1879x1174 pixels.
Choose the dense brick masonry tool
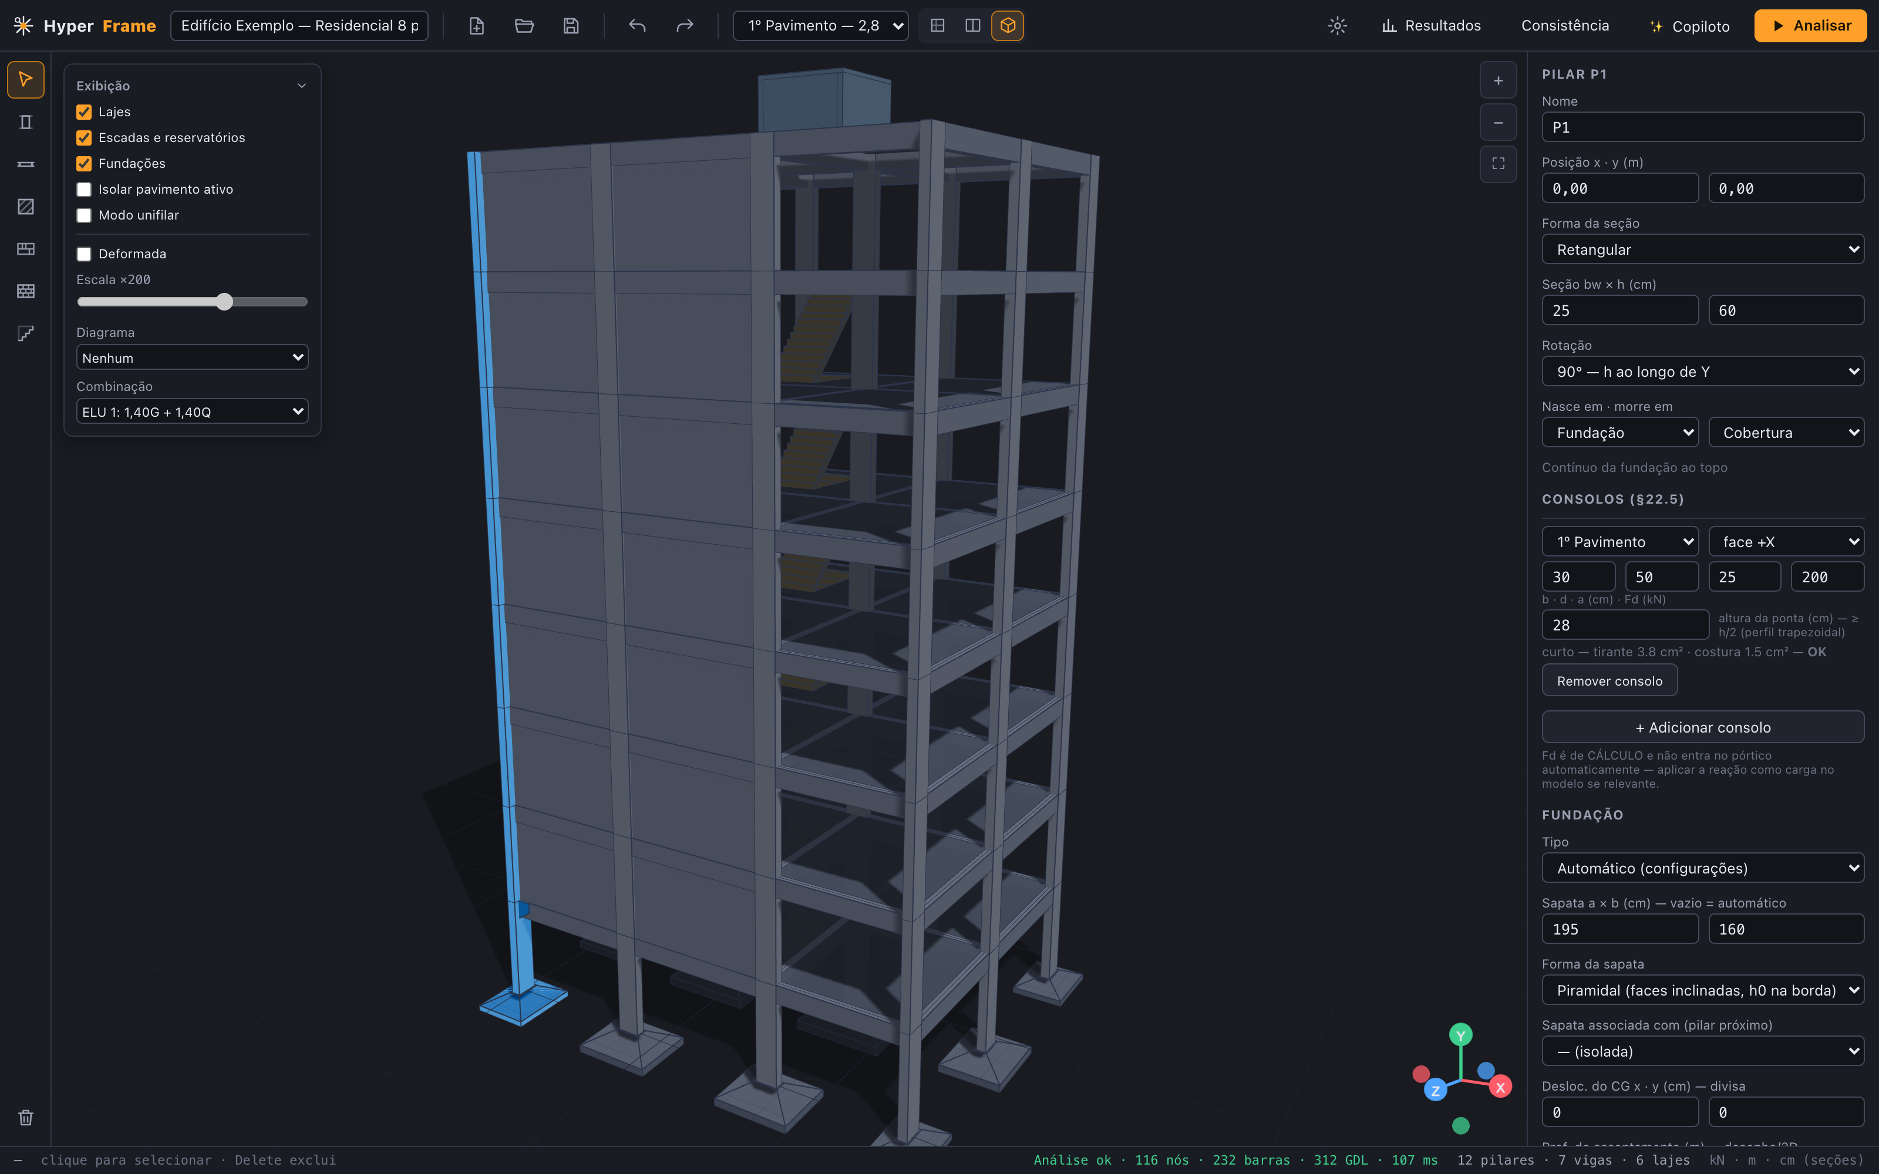[x=26, y=291]
